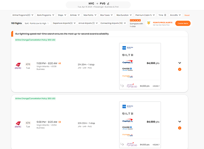Open the Connecting Airports (19) menu
Screen dimensions: 204x149
[113, 23]
